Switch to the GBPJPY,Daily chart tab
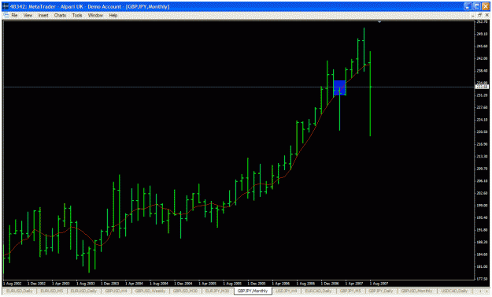Screen dimensions: 492x297 pyautogui.click(x=380, y=291)
